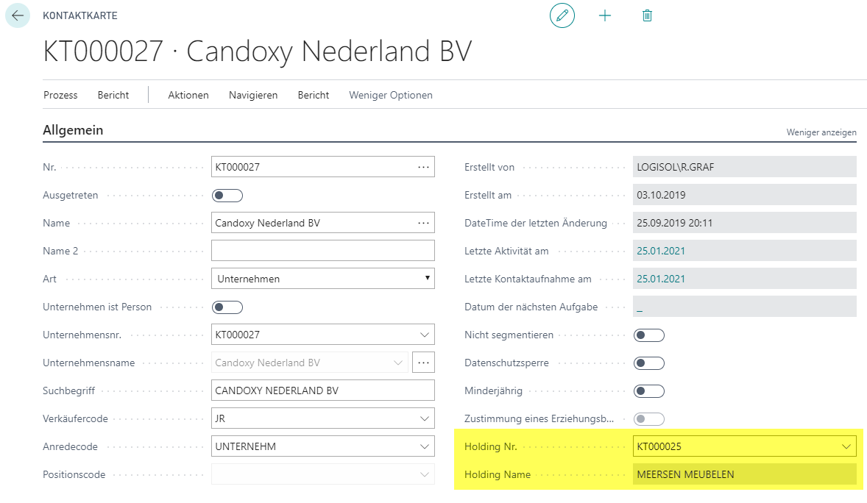Open the Anredecode dropdown arrow
The height and width of the screenshot is (503, 867).
point(424,446)
